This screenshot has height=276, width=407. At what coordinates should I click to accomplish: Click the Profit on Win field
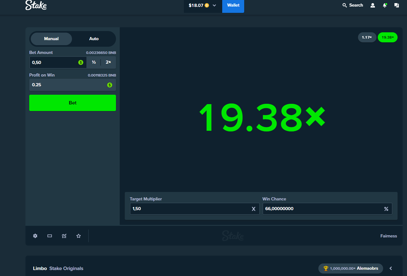[x=73, y=85]
